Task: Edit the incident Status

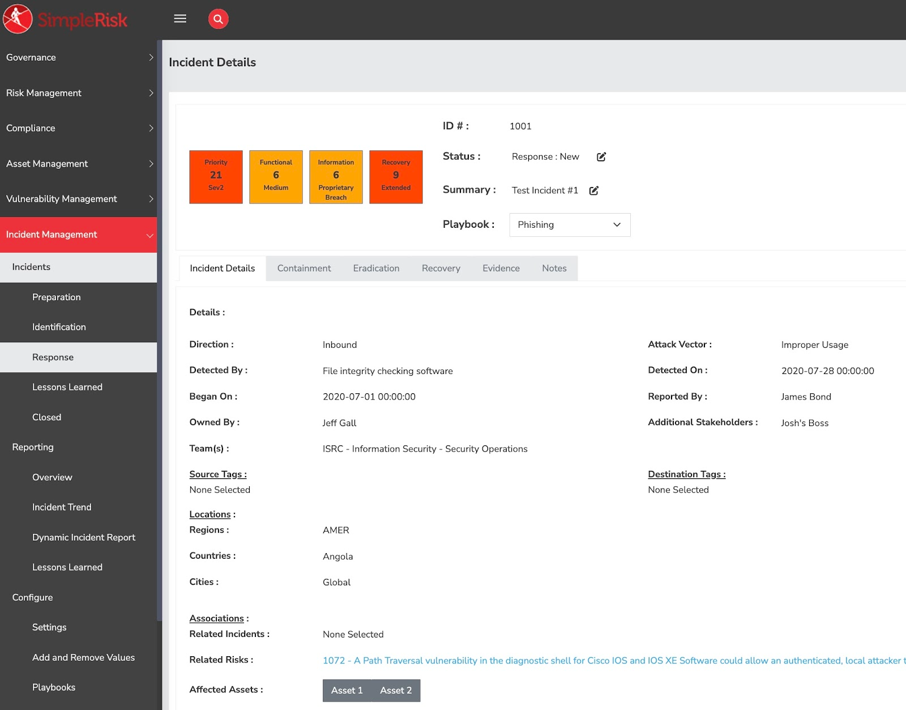Action: click(601, 156)
